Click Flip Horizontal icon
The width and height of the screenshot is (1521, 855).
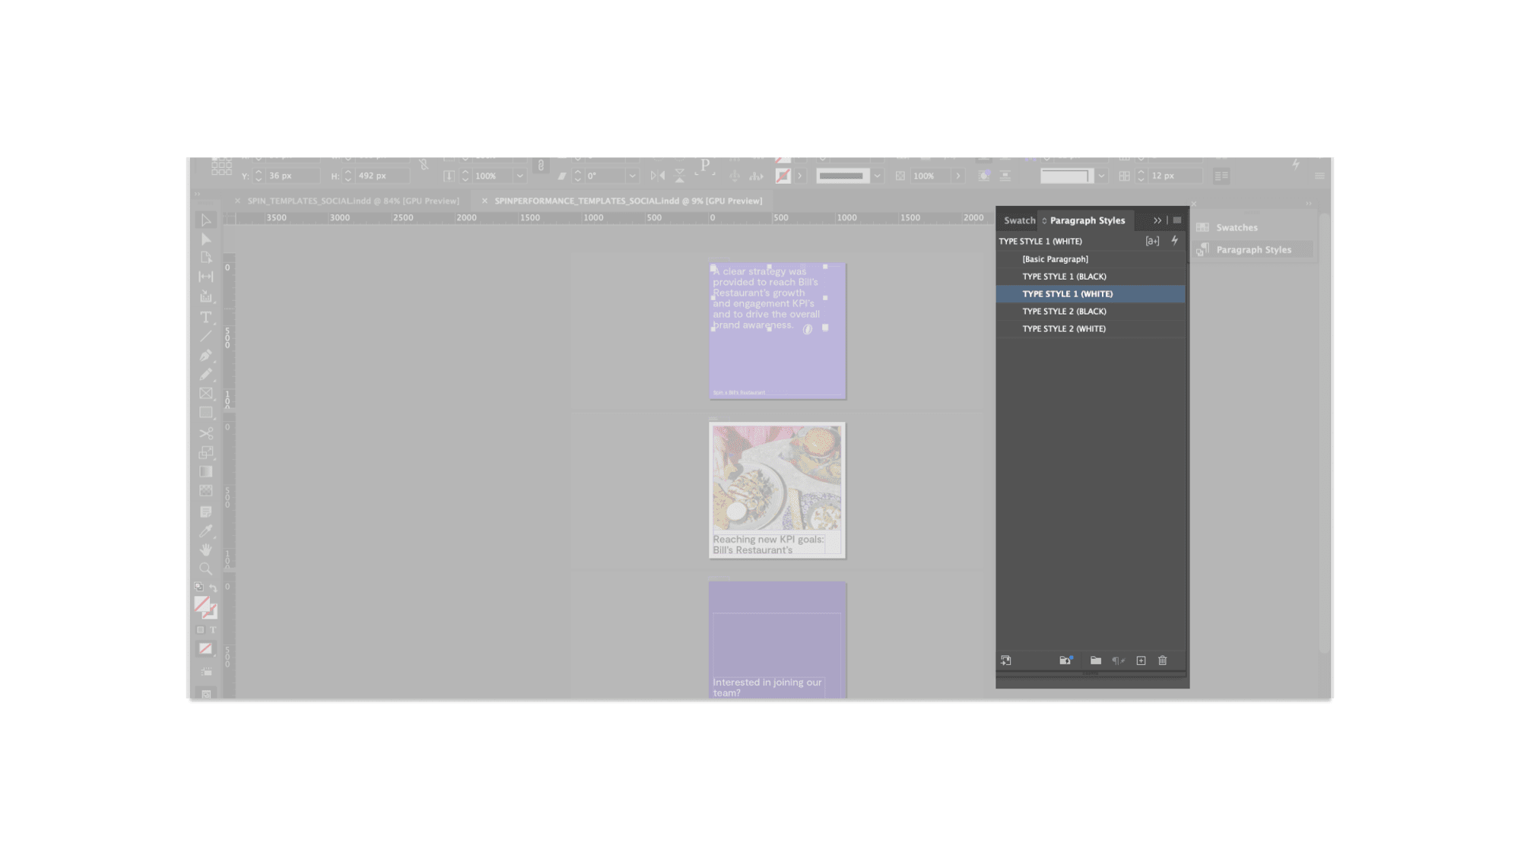coord(658,176)
